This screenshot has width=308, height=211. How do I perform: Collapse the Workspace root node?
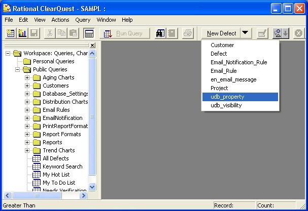pos(8,53)
